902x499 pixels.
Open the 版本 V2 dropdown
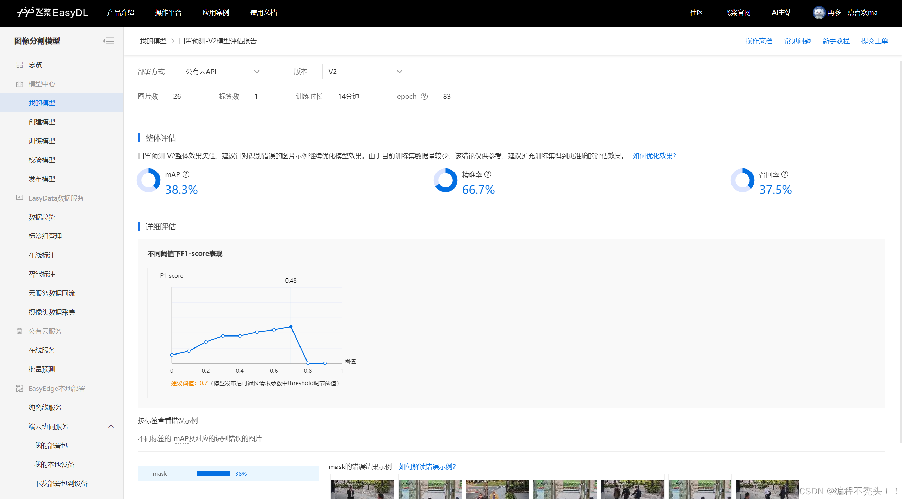(365, 71)
